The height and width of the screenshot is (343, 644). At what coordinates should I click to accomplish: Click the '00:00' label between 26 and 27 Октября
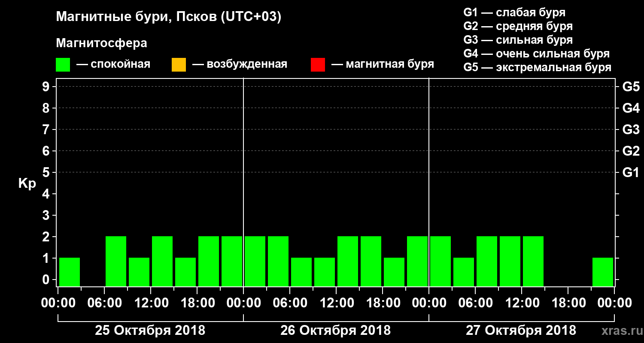point(430,303)
